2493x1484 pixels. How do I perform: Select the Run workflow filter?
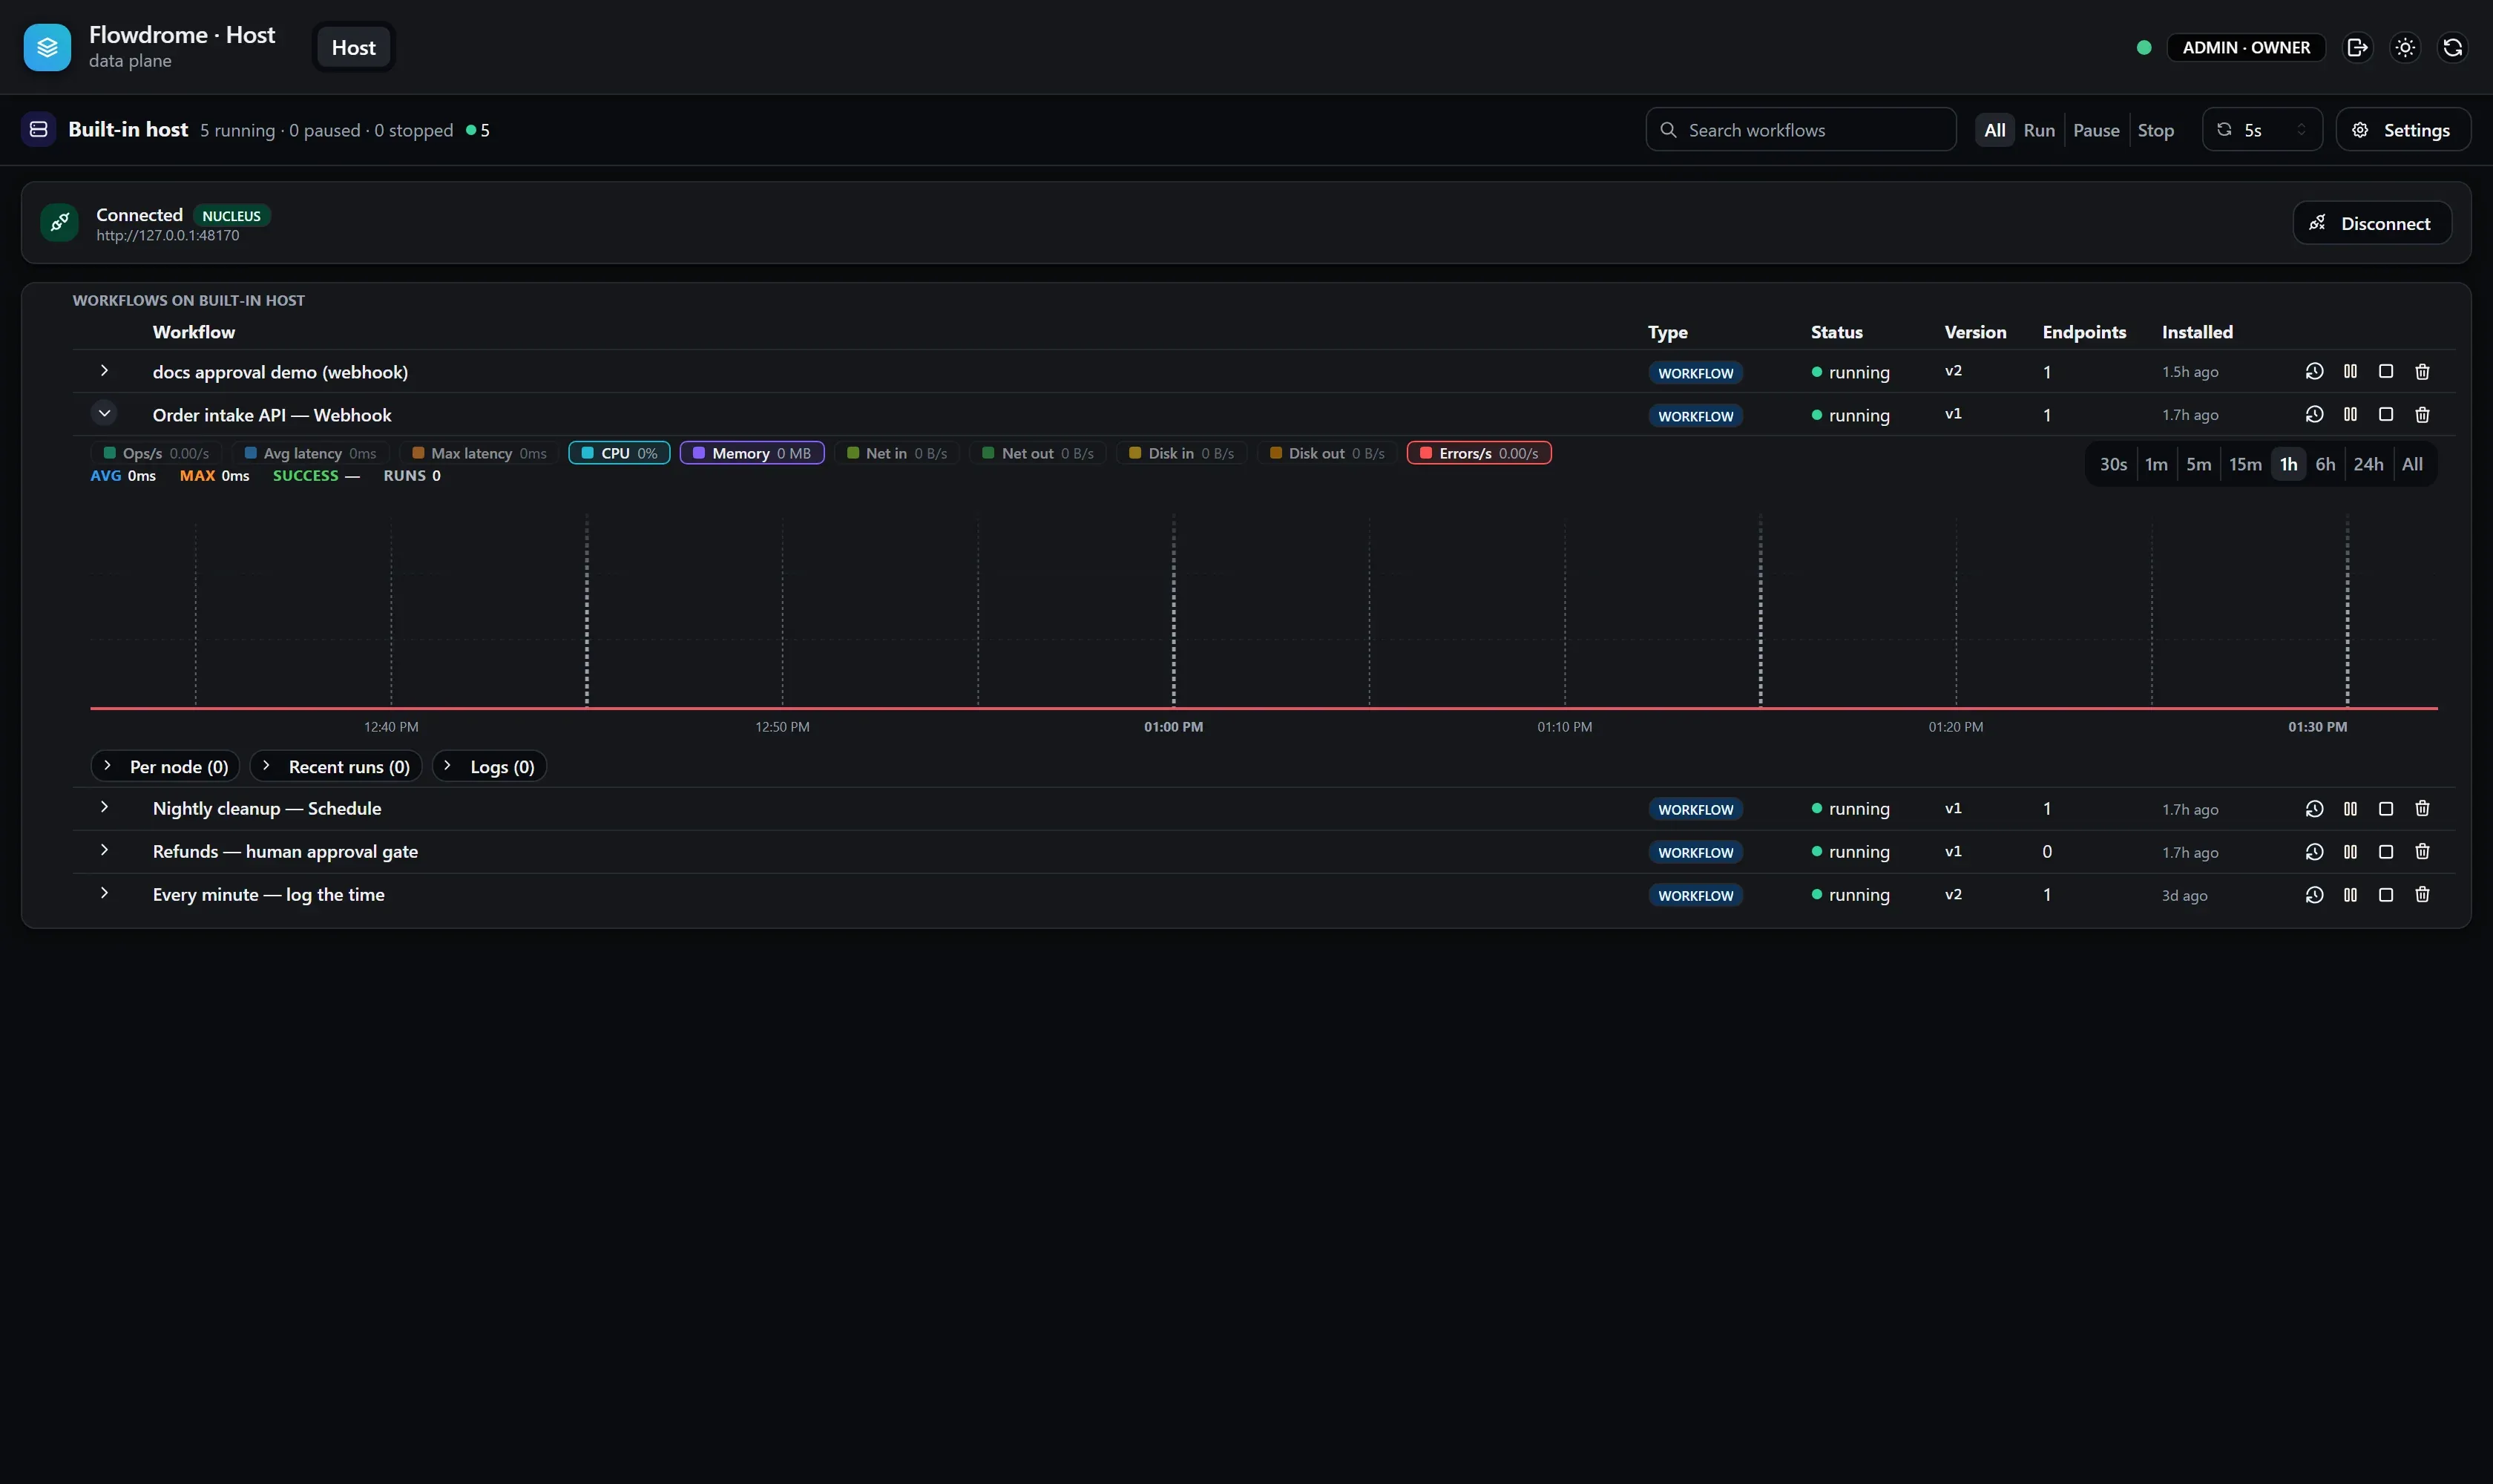pos(2039,130)
